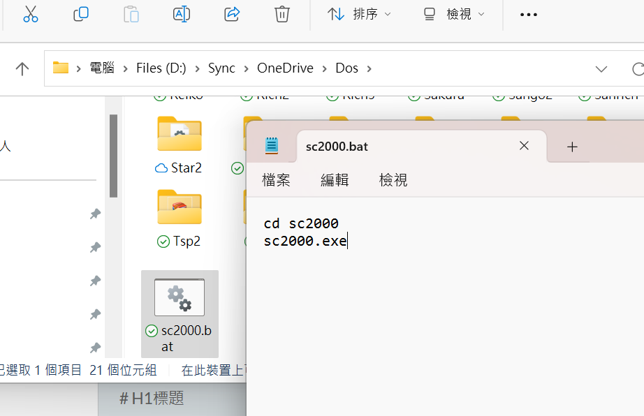Expand chevron after OneDrive breadcrumb

point(325,69)
